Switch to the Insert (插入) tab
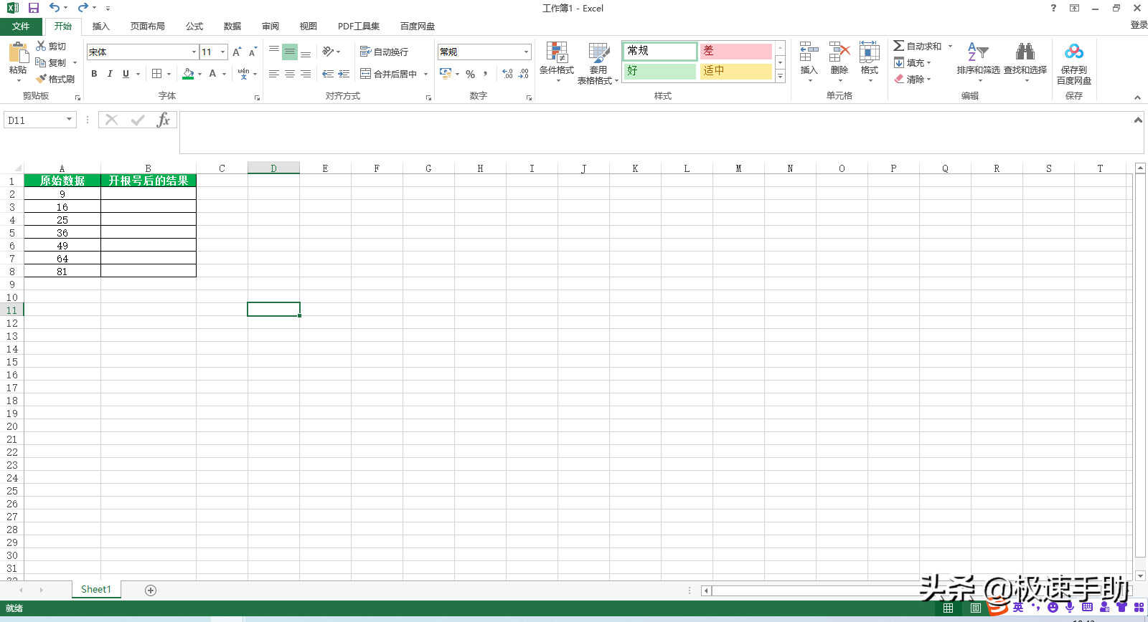This screenshot has width=1148, height=622. click(x=100, y=26)
